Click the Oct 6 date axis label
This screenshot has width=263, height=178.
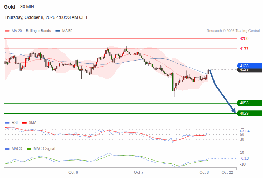tap(73, 172)
